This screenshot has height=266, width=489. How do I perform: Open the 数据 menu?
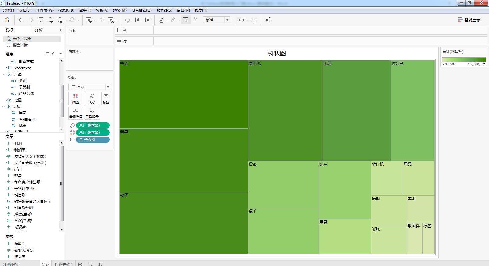coord(25,10)
